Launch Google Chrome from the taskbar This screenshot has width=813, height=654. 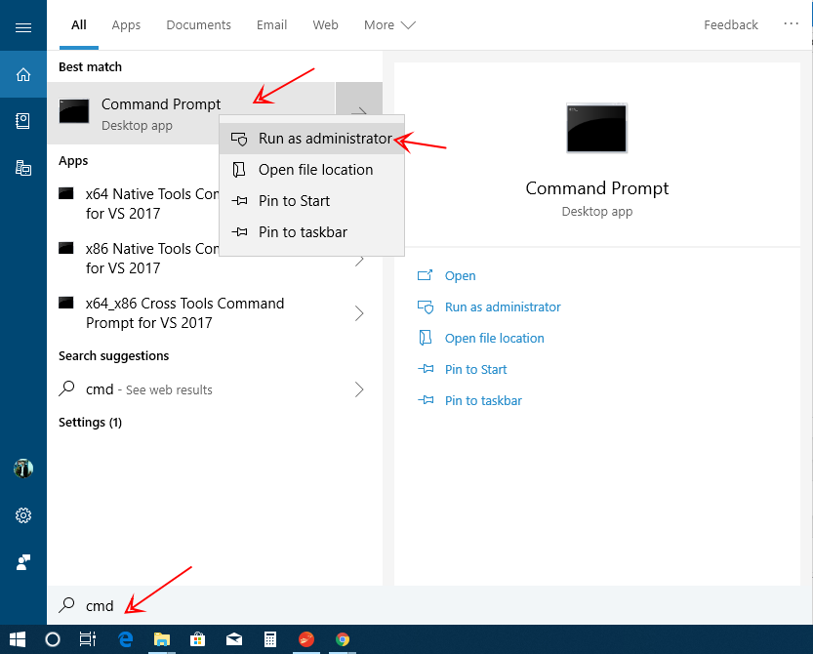[343, 639]
